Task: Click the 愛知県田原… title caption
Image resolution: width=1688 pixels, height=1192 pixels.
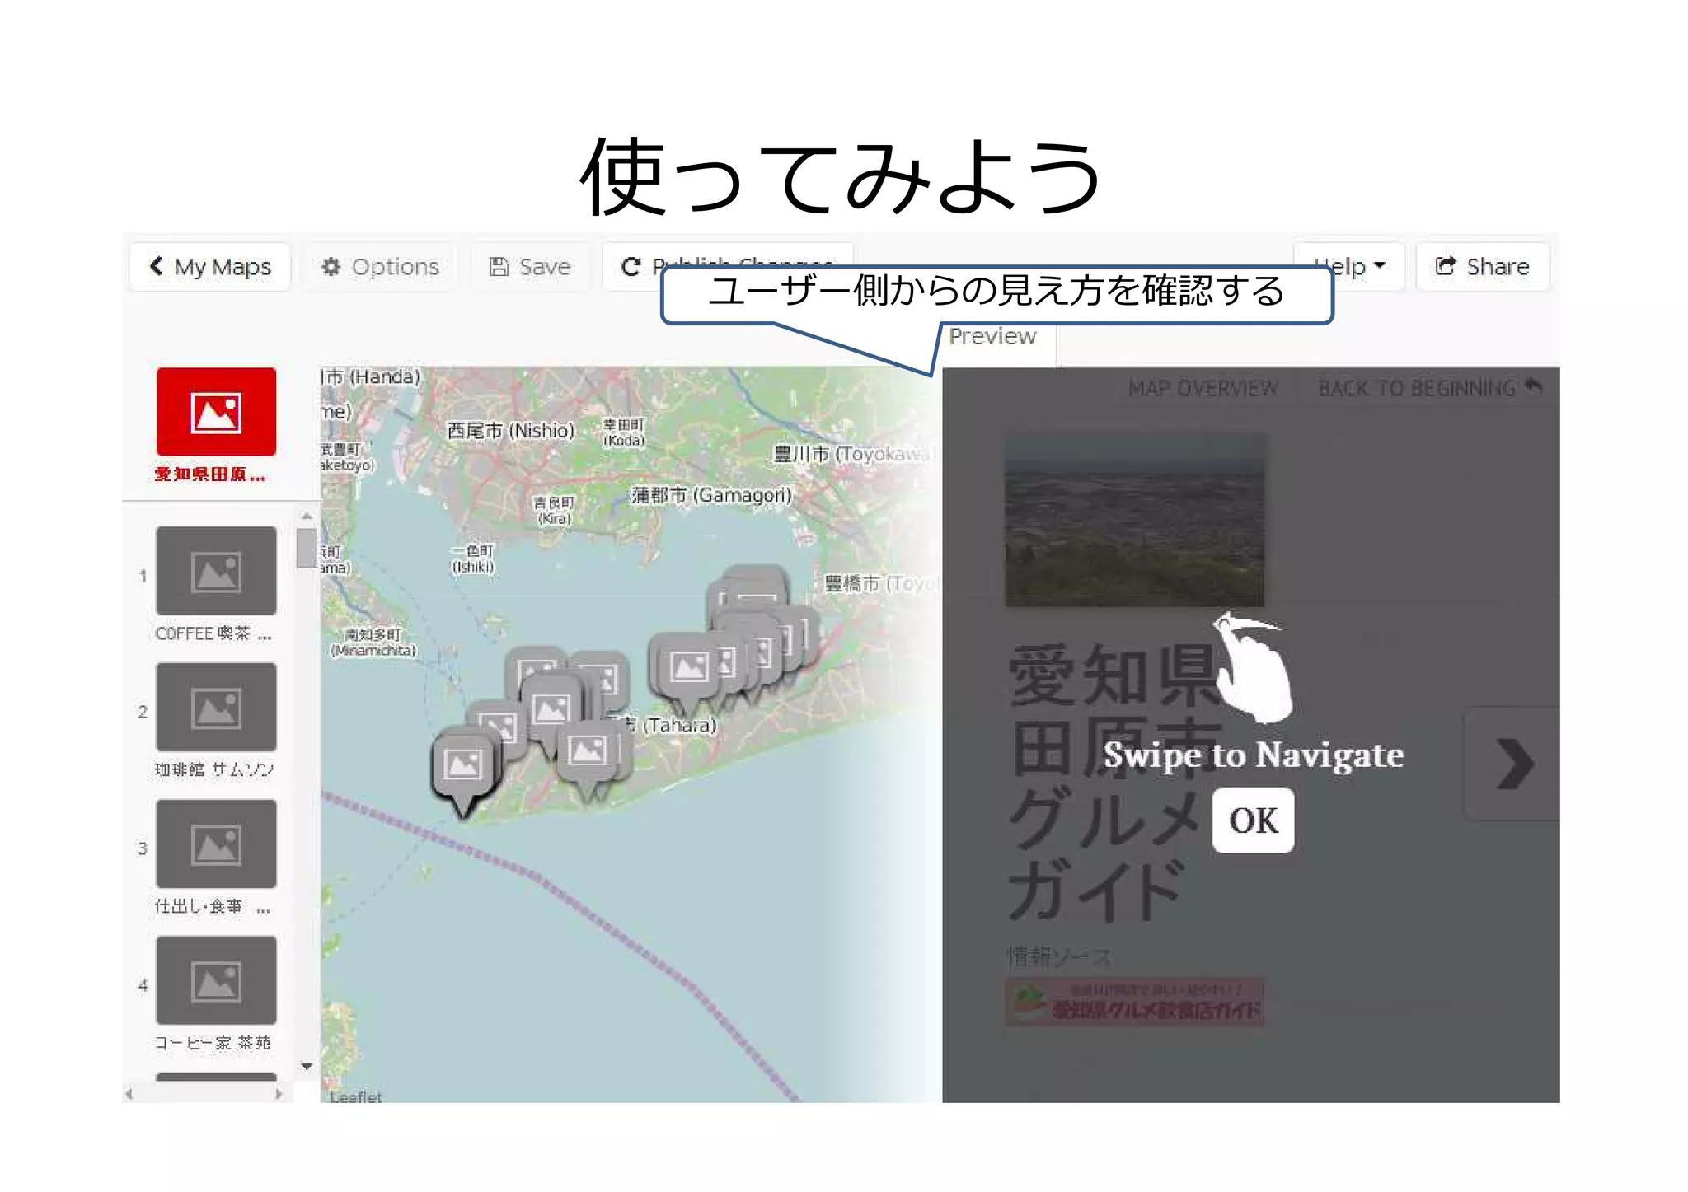Action: (210, 474)
